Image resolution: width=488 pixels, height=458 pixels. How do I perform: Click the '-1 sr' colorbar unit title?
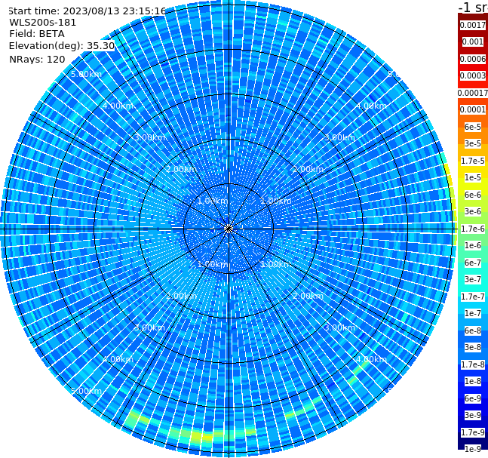pos(473,8)
